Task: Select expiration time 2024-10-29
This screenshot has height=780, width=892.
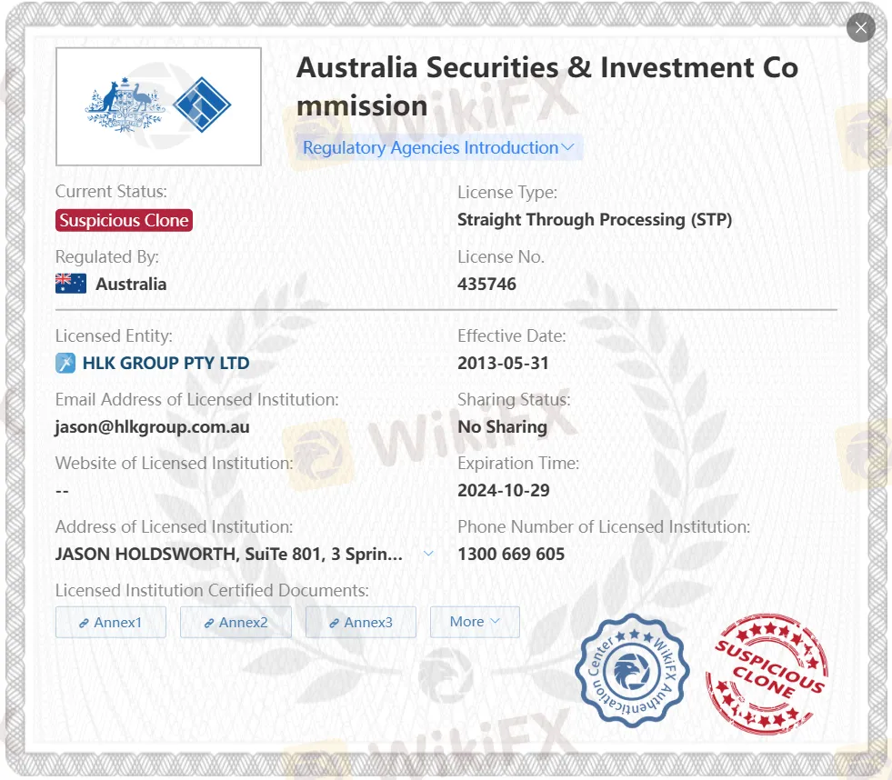Action: (x=504, y=490)
